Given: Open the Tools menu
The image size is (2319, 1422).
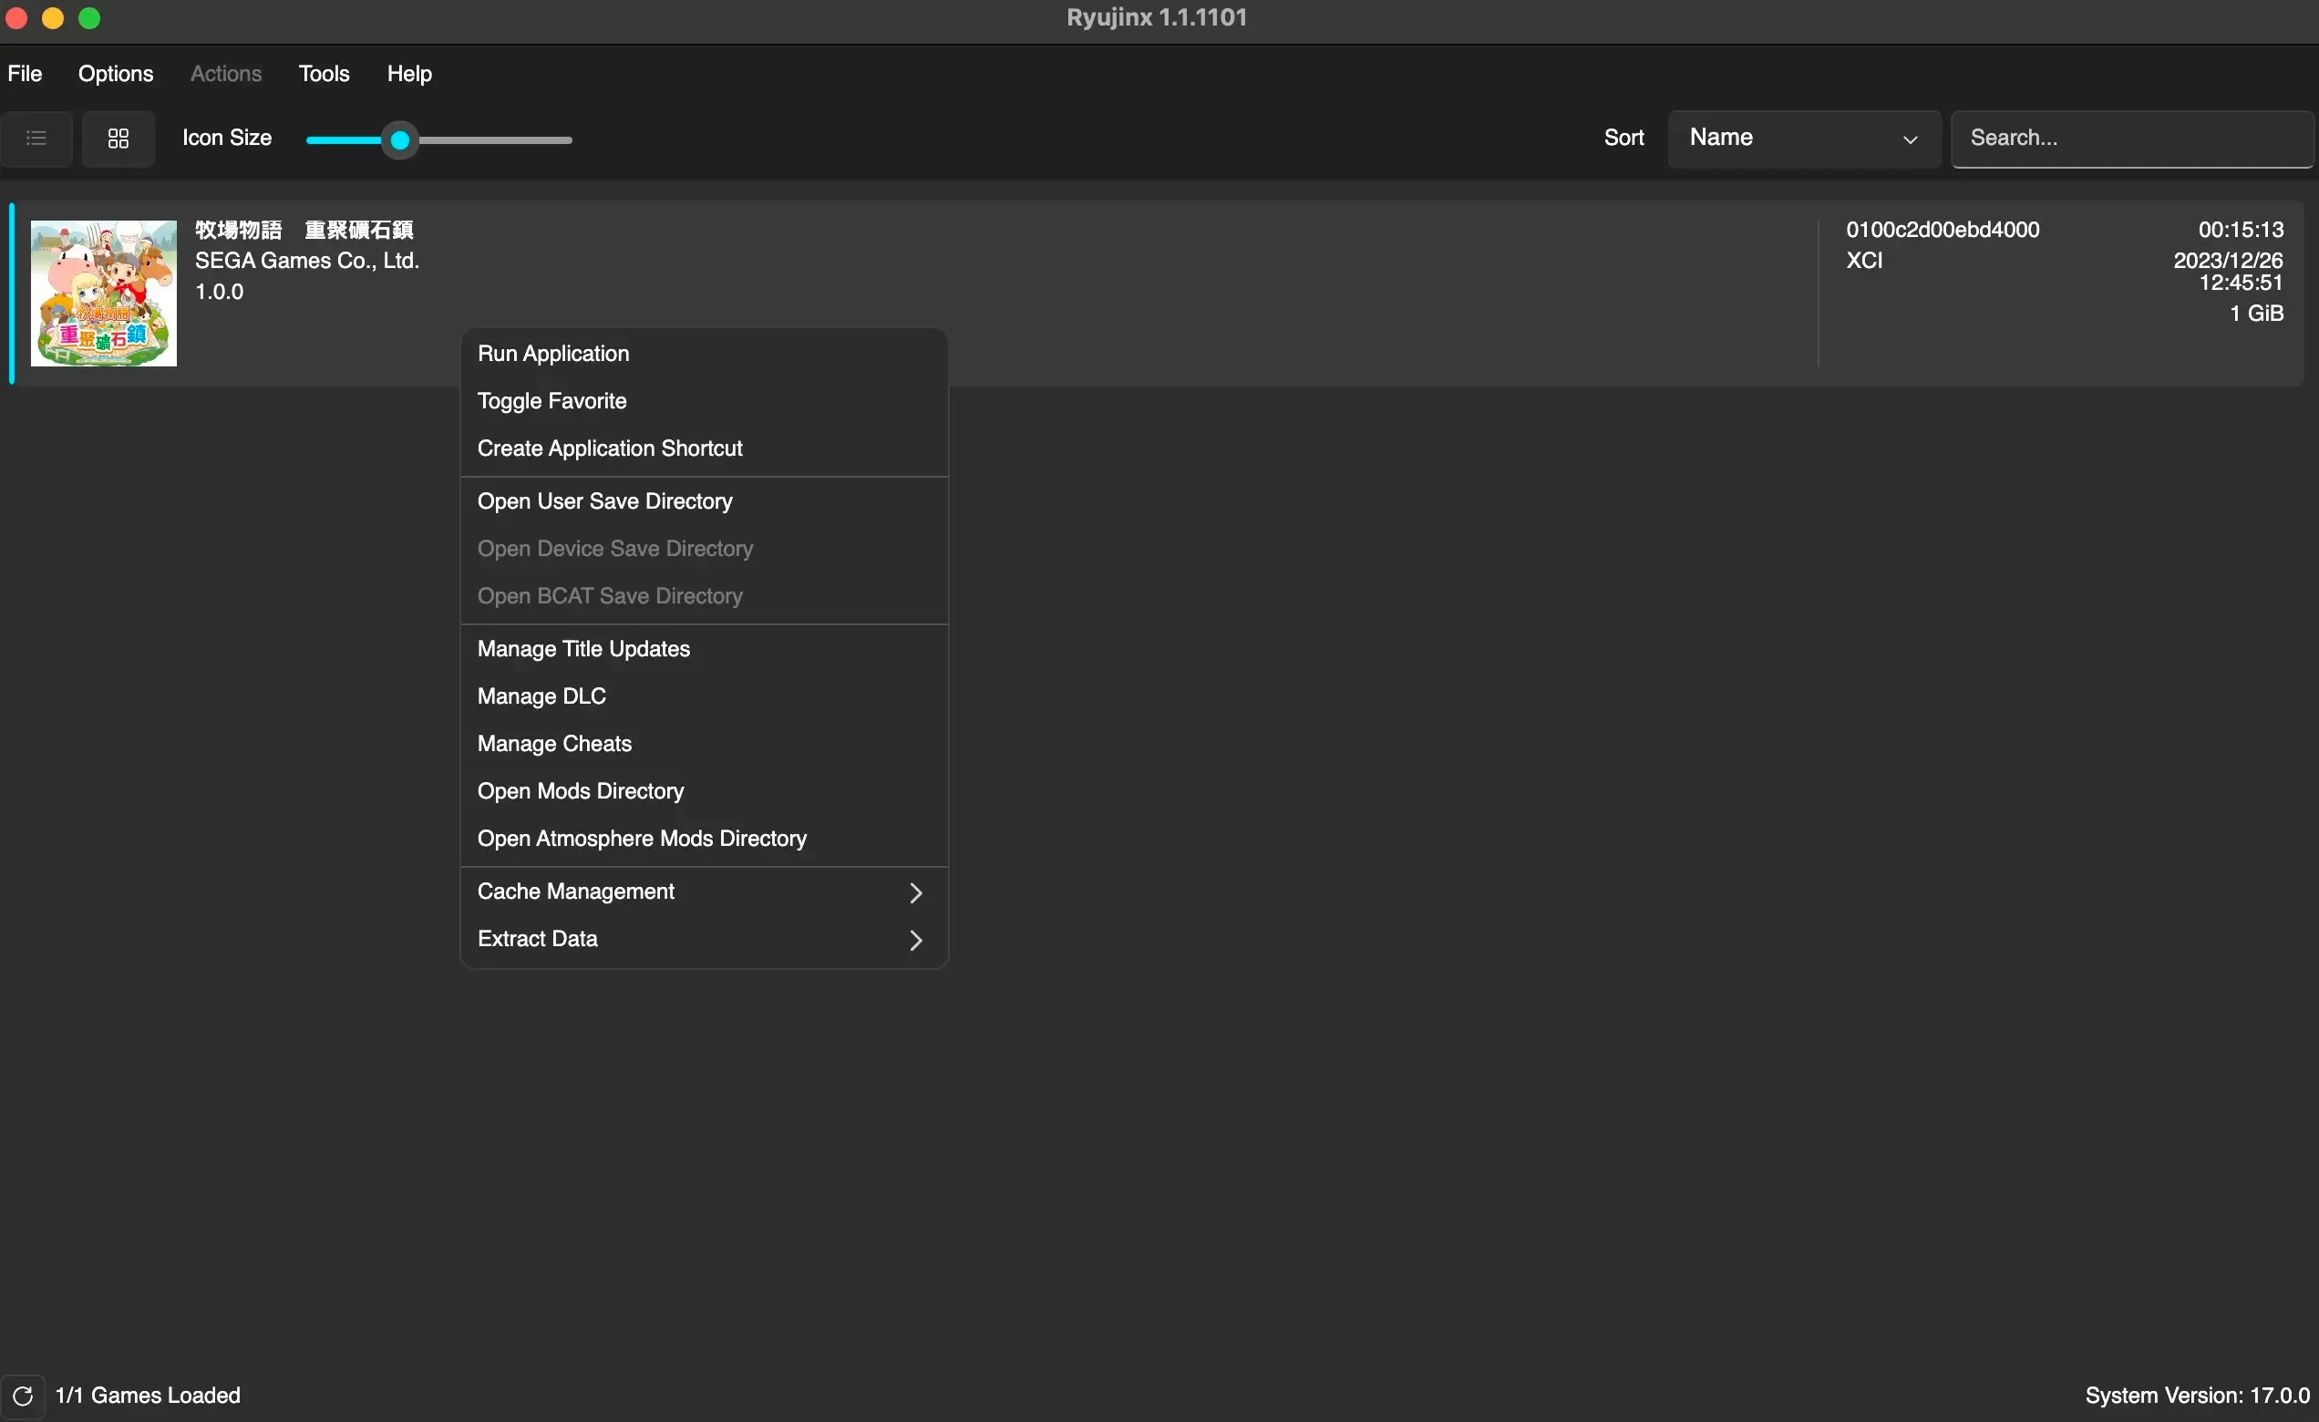Looking at the screenshot, I should click(323, 72).
